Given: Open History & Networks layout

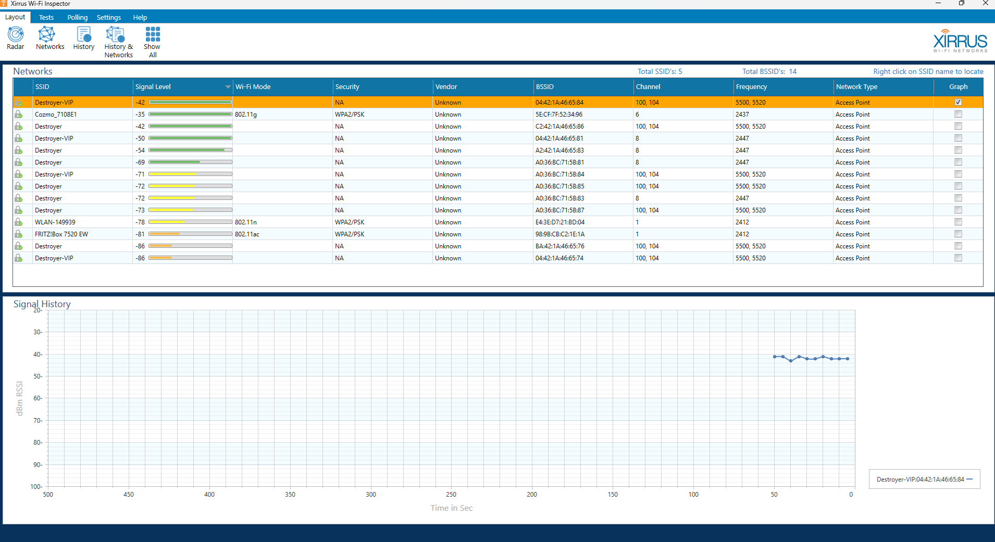Looking at the screenshot, I should click(118, 42).
